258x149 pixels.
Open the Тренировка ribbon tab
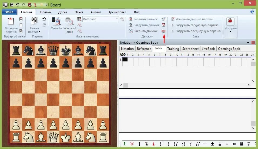[x=117, y=12]
